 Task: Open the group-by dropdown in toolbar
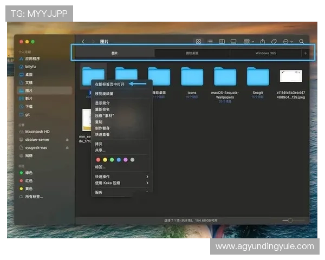point(248,41)
